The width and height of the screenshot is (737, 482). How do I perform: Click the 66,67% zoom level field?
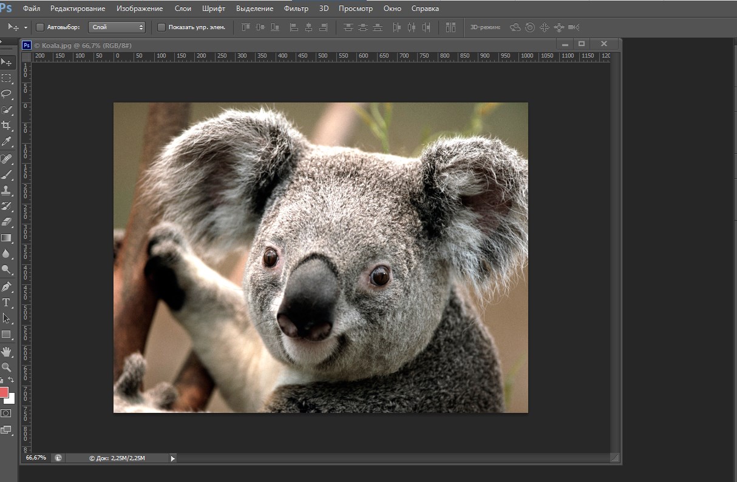click(36, 458)
